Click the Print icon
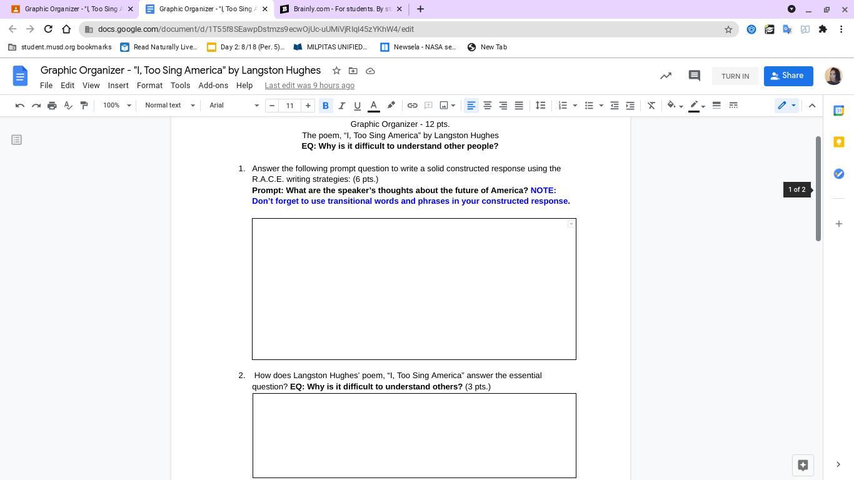The width and height of the screenshot is (854, 480). [52, 106]
